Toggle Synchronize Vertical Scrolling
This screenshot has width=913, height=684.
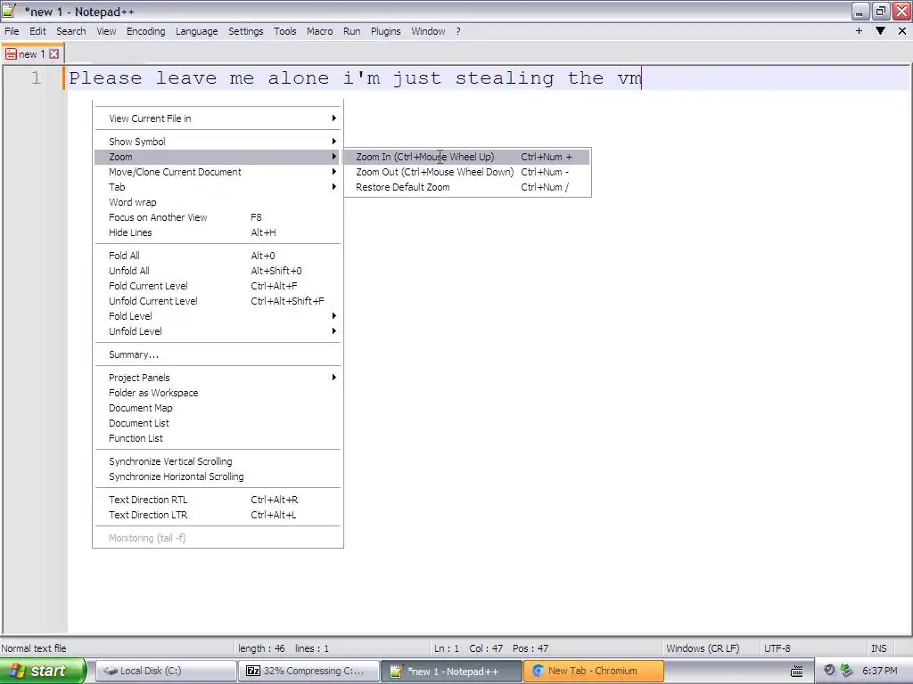tap(218, 461)
